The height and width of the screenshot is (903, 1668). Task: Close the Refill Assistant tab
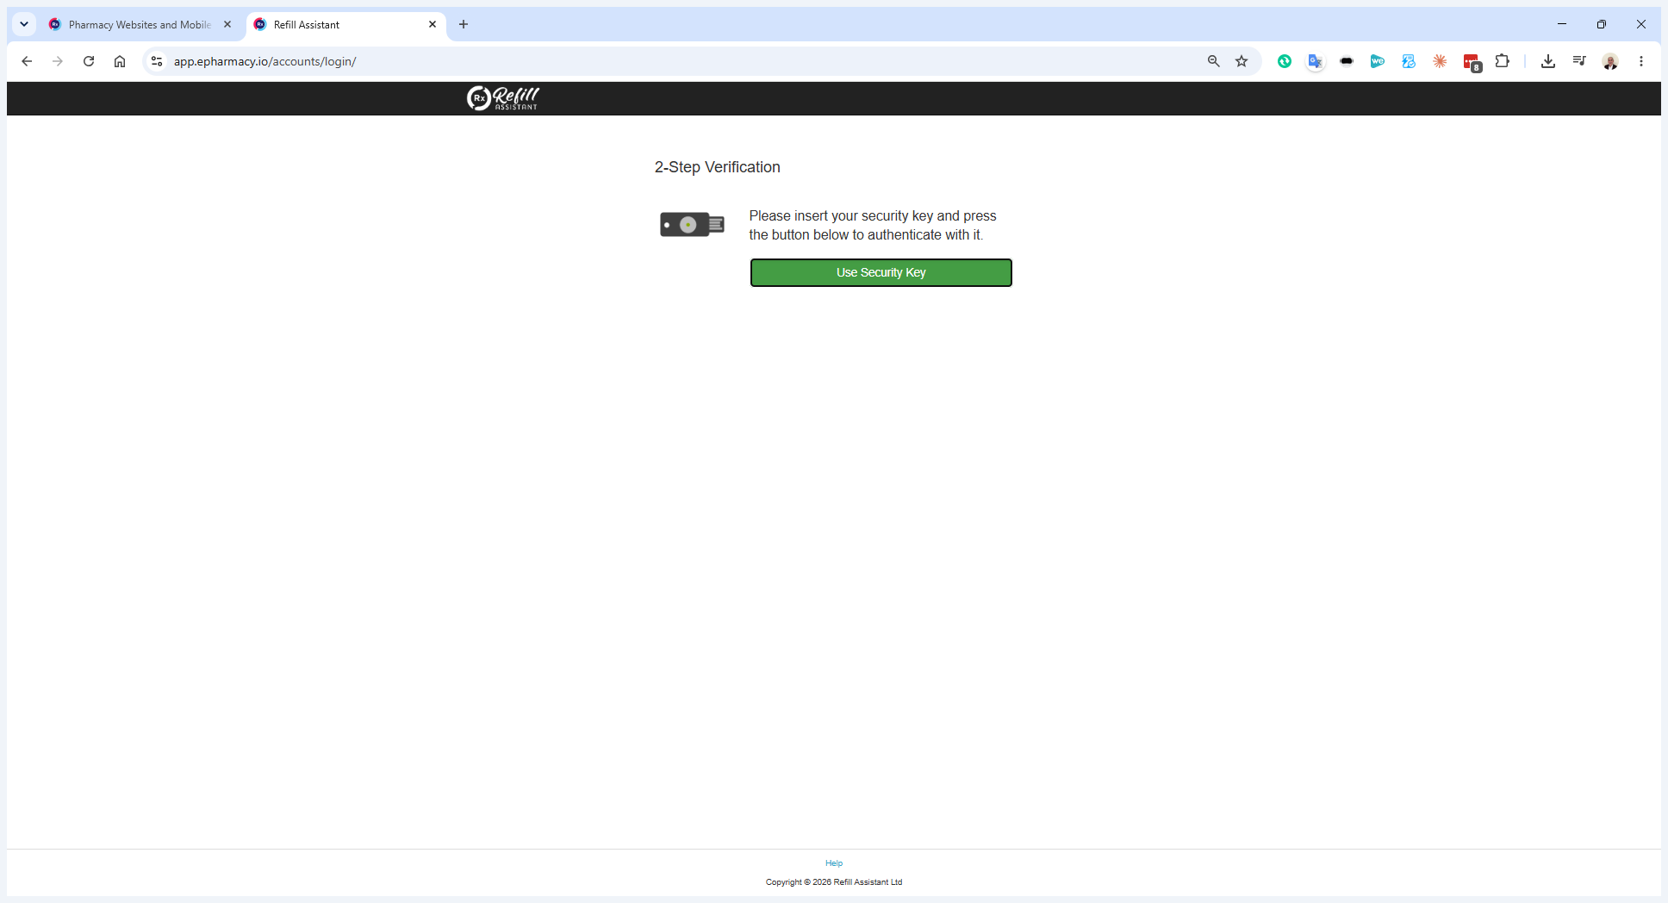click(433, 24)
